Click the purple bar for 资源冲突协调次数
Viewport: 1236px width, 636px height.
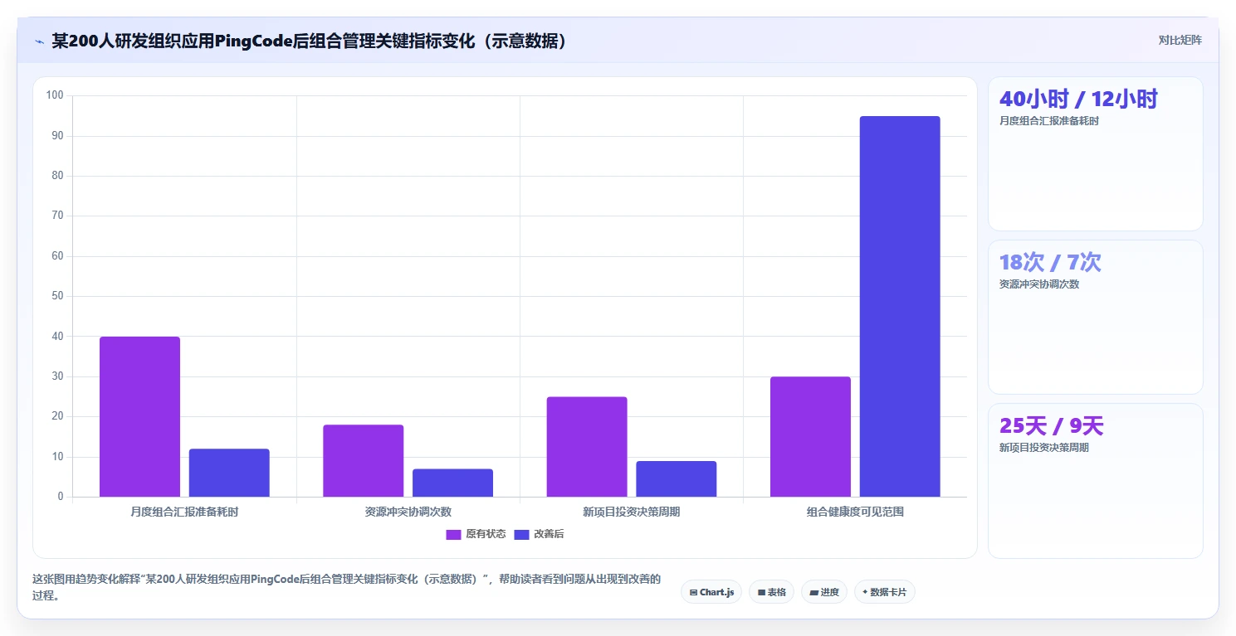(363, 460)
